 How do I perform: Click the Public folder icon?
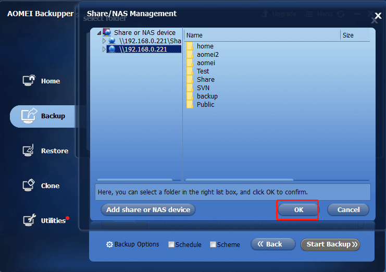[x=190, y=105]
